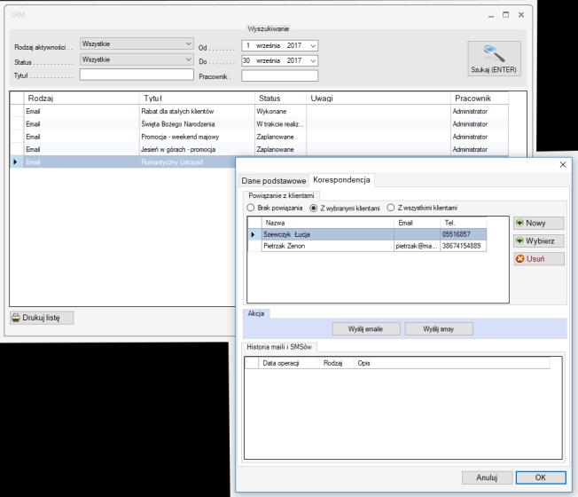The height and width of the screenshot is (497, 578).
Task: Click W trakcie realiz... status cell
Action: click(x=280, y=124)
